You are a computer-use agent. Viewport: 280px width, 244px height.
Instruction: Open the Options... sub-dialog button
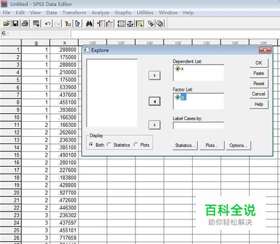(x=239, y=145)
